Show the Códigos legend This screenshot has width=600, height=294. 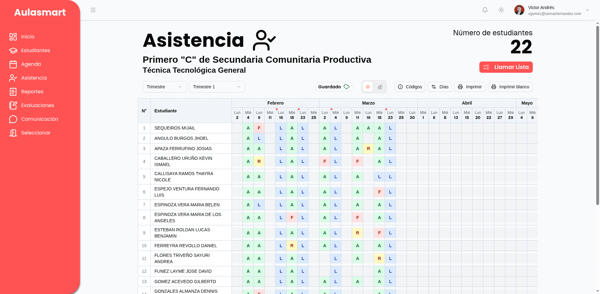pos(410,87)
